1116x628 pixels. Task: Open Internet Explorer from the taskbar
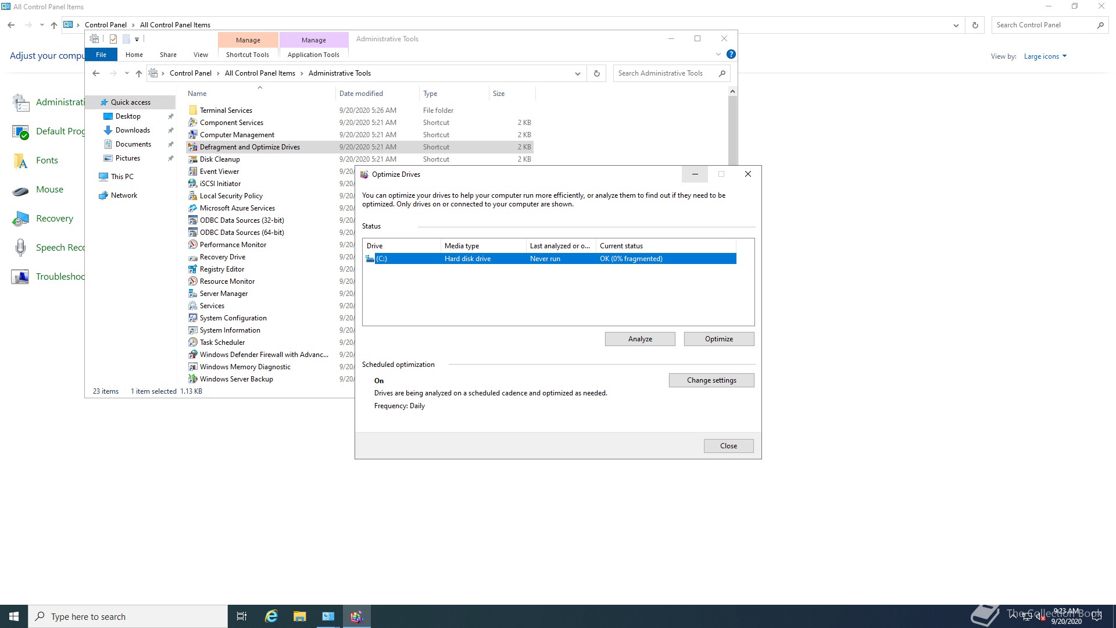click(x=271, y=616)
